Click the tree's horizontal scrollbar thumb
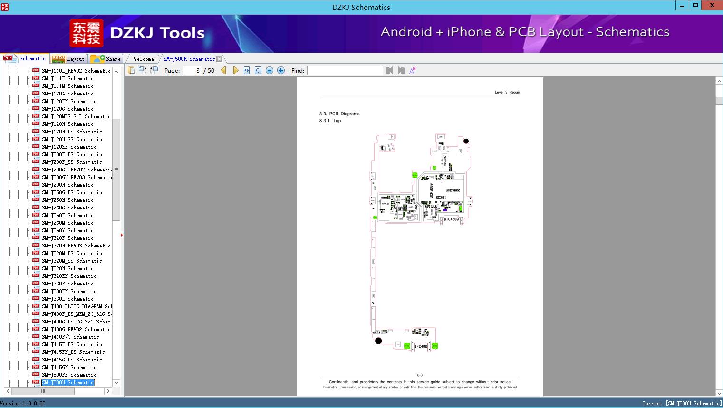Screen dimensions: 723x408 click(43, 391)
